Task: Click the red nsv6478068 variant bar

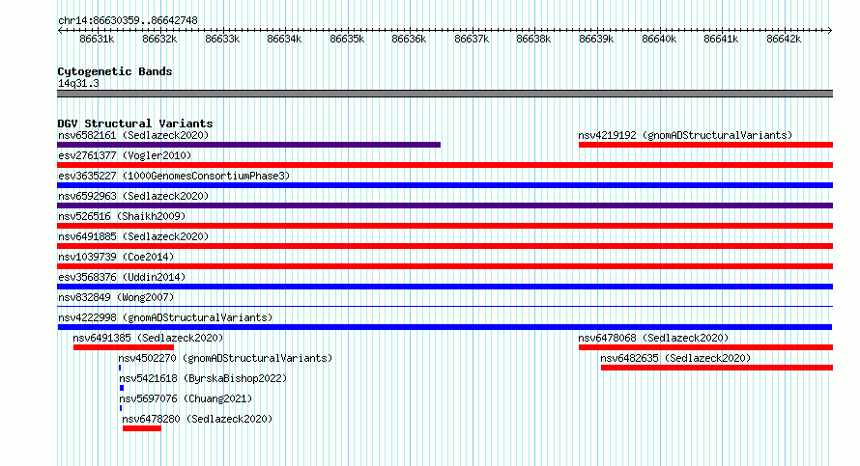Action: click(x=706, y=347)
